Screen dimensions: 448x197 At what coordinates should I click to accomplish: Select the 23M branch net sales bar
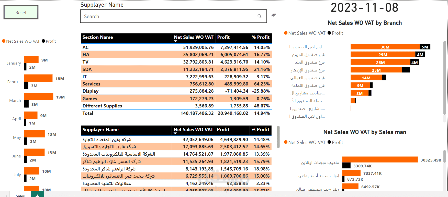pyautogui.click(x=376, y=70)
